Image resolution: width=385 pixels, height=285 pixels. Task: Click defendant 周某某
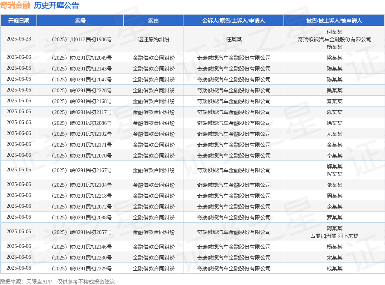[x=334, y=196]
